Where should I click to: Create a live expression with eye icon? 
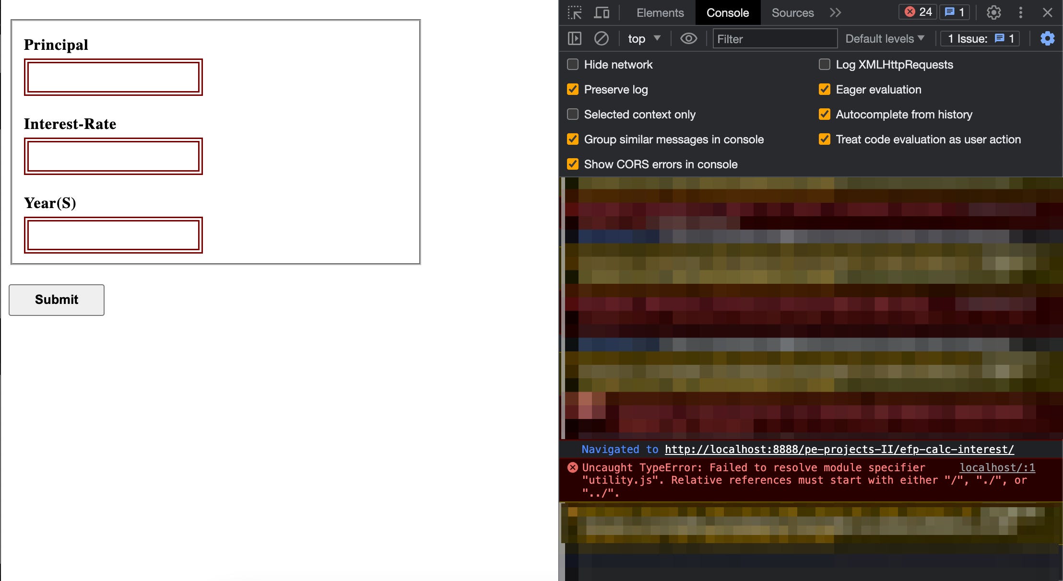[688, 38]
